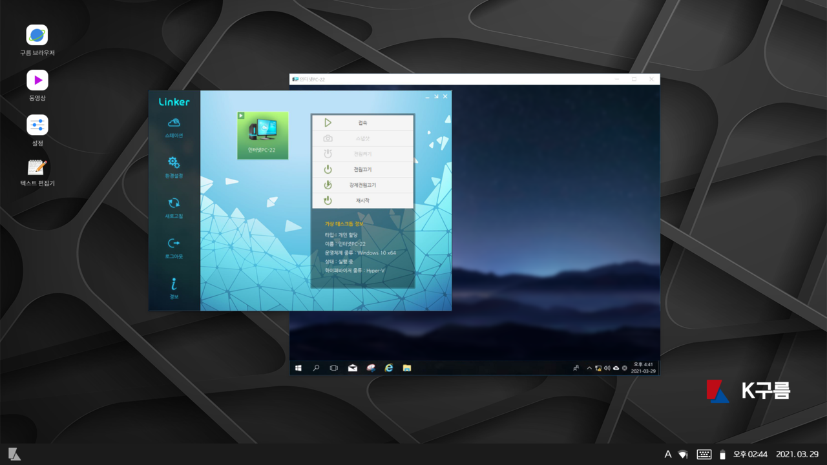
Task: Click the Windows Start button in remote desktop
Action: point(298,368)
